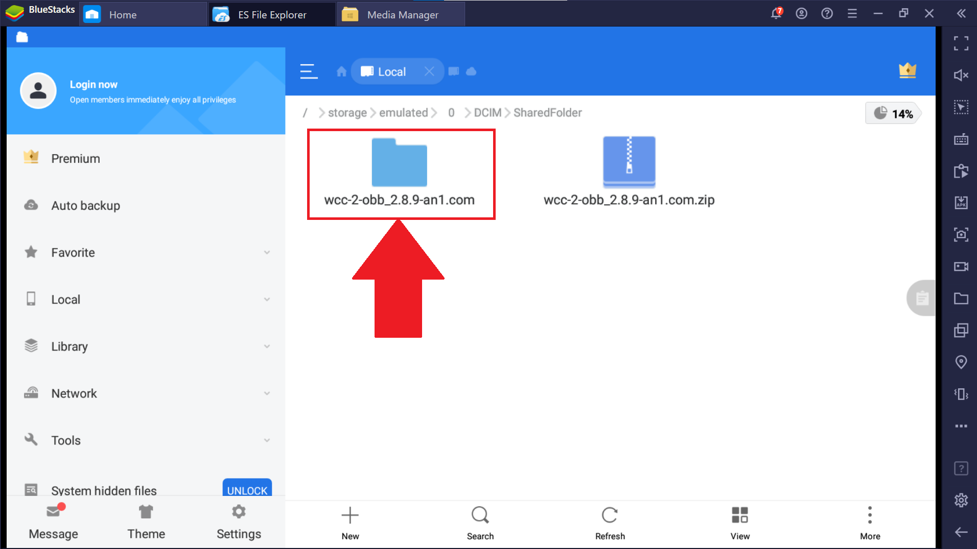The height and width of the screenshot is (549, 977).
Task: Toggle BlueStacks volume mute icon
Action: click(961, 76)
